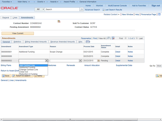Screen dimensions: 162x121
Task: Switch to the General page tab
Action: tap(6, 18)
